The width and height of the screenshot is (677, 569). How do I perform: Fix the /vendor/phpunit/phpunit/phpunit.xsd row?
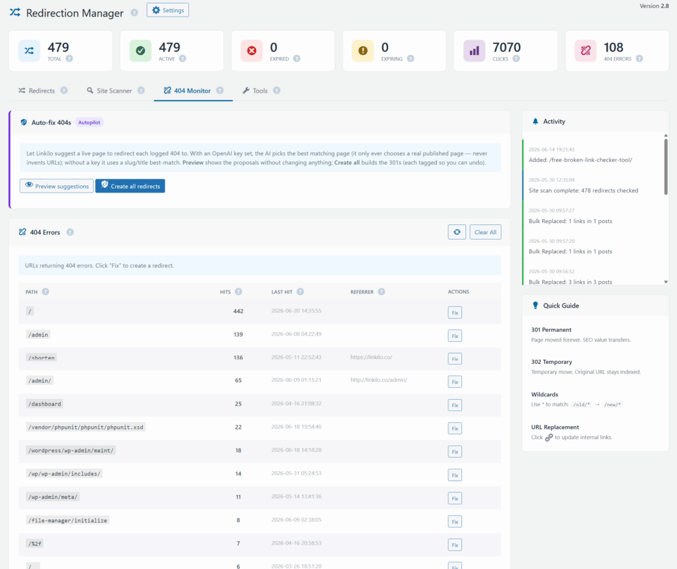point(455,429)
